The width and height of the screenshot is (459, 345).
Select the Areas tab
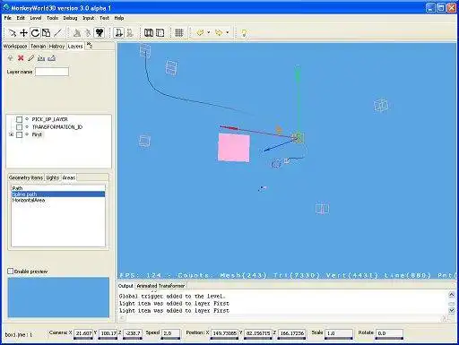[x=69, y=177]
